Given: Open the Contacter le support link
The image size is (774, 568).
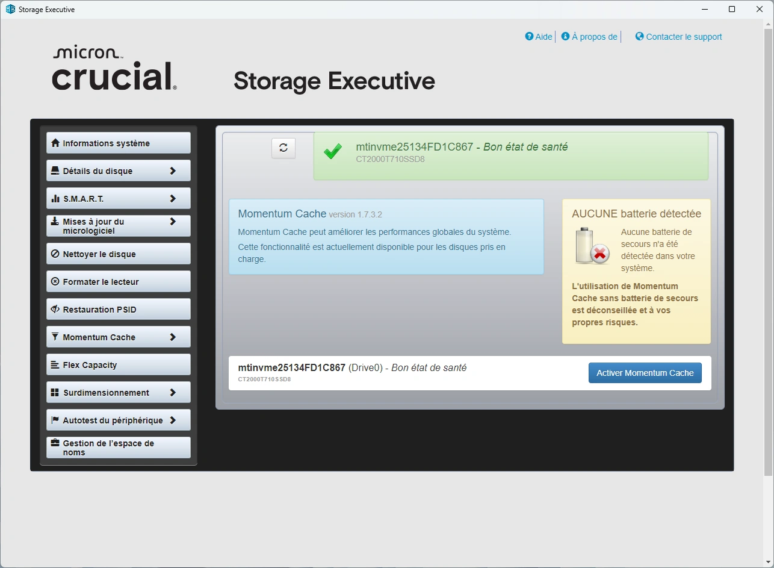Looking at the screenshot, I should [x=679, y=37].
